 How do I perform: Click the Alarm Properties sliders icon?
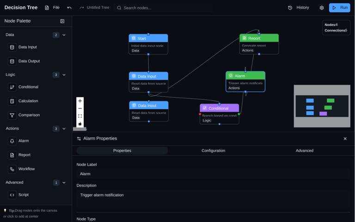tap(79, 139)
